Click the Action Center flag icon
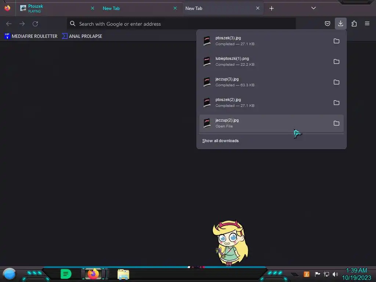Screen dimensions: 376x282 pyautogui.click(x=317, y=274)
